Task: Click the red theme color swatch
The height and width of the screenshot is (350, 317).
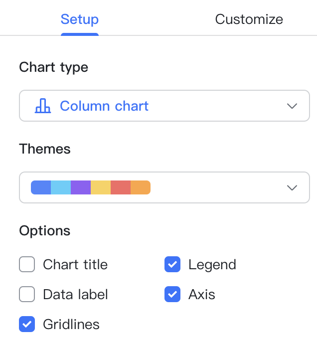Action: pyautogui.click(x=121, y=187)
